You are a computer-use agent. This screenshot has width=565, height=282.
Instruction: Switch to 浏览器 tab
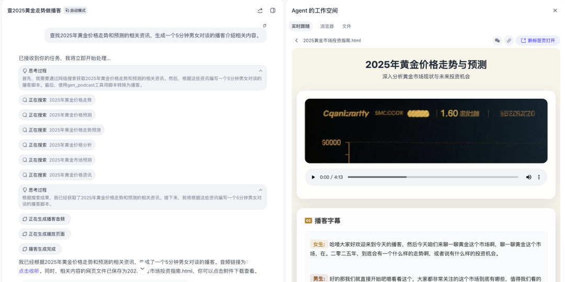[x=327, y=26]
